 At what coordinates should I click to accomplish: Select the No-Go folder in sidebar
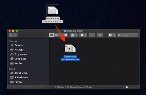tap(16, 64)
